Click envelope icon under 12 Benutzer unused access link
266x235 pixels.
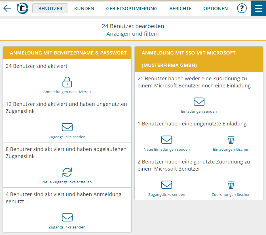click(x=67, y=127)
